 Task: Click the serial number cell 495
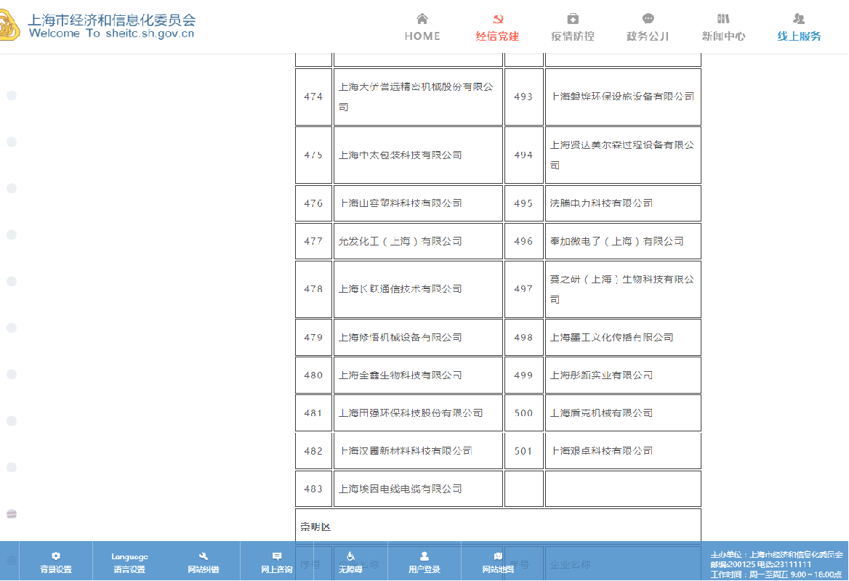(523, 203)
